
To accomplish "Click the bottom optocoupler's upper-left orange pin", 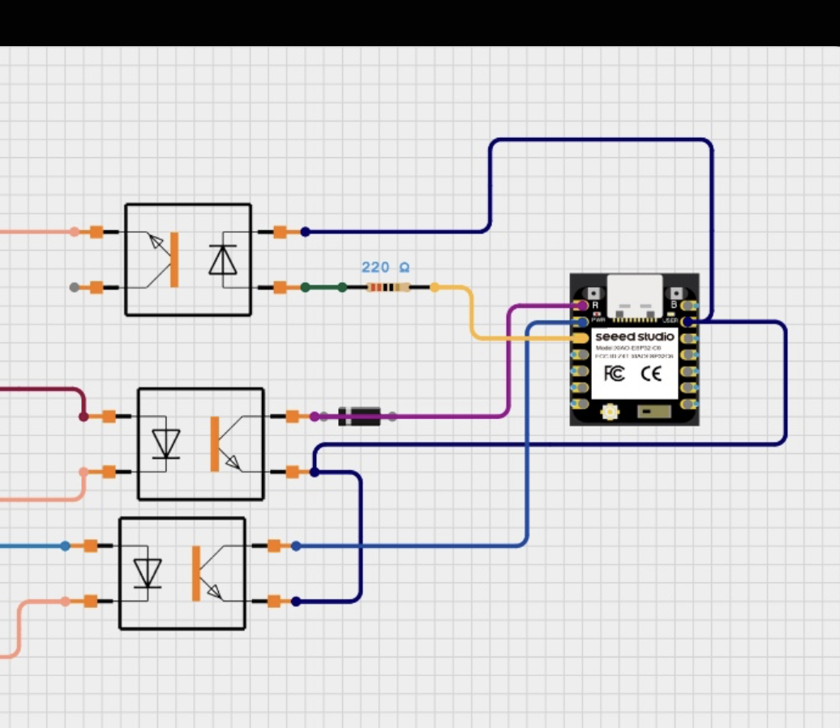I will click(91, 546).
